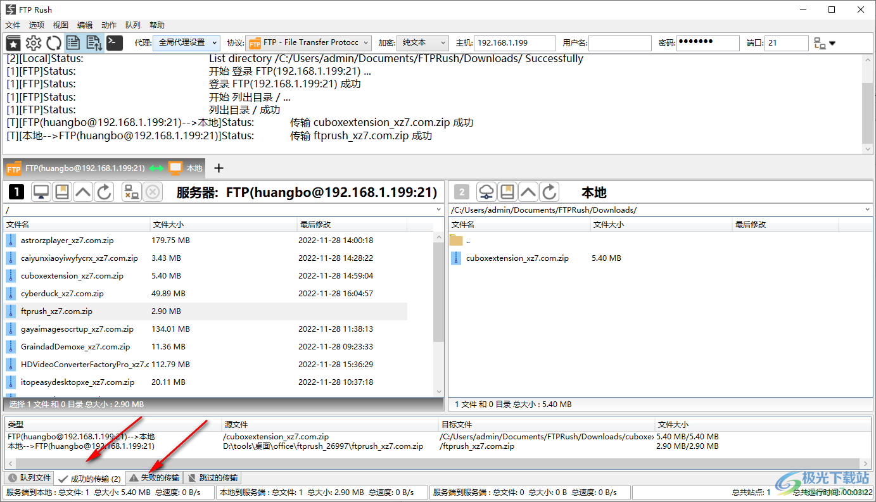
Task: Select caiyunxiaoyiwyfycrx_xz7.com.zip file
Action: pyautogui.click(x=206, y=258)
